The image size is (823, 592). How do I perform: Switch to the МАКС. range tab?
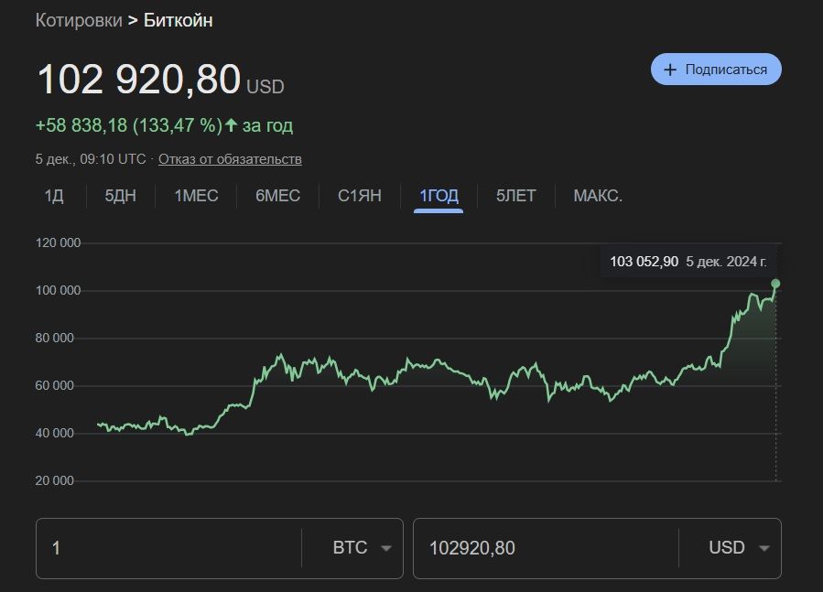[x=598, y=196]
